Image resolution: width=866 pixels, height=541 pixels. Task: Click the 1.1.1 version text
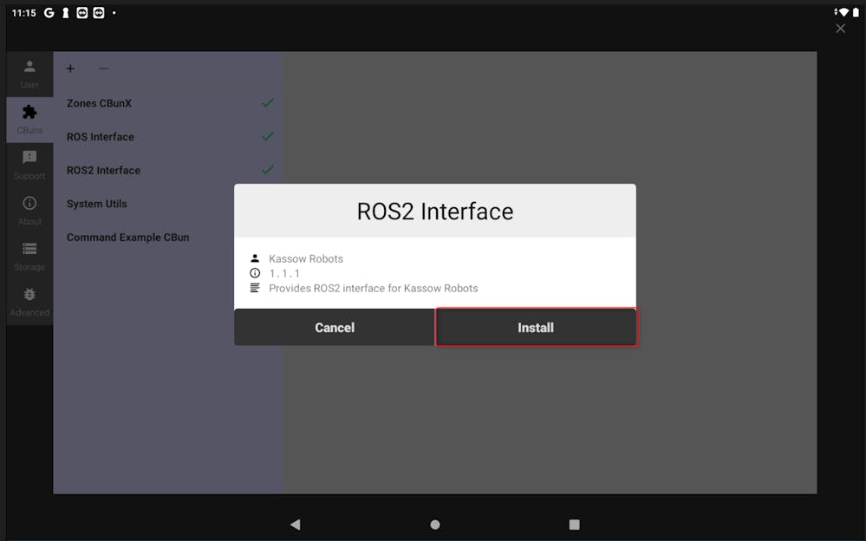284,274
